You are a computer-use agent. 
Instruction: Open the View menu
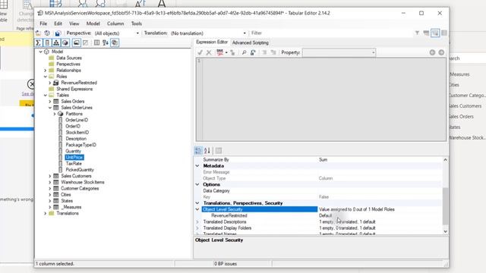click(74, 24)
